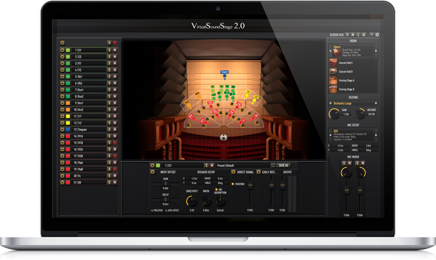Mute the selected 1 Cl1 channel in editor
The image size is (436, 260).
[x=212, y=165]
